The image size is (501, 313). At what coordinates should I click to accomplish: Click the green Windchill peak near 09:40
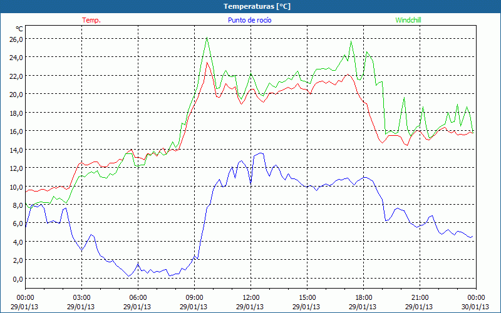207,38
